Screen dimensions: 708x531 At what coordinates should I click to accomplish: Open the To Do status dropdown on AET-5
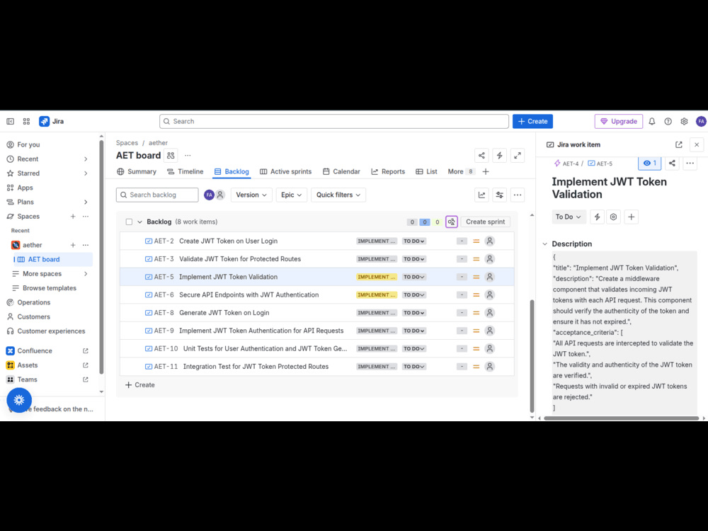414,277
